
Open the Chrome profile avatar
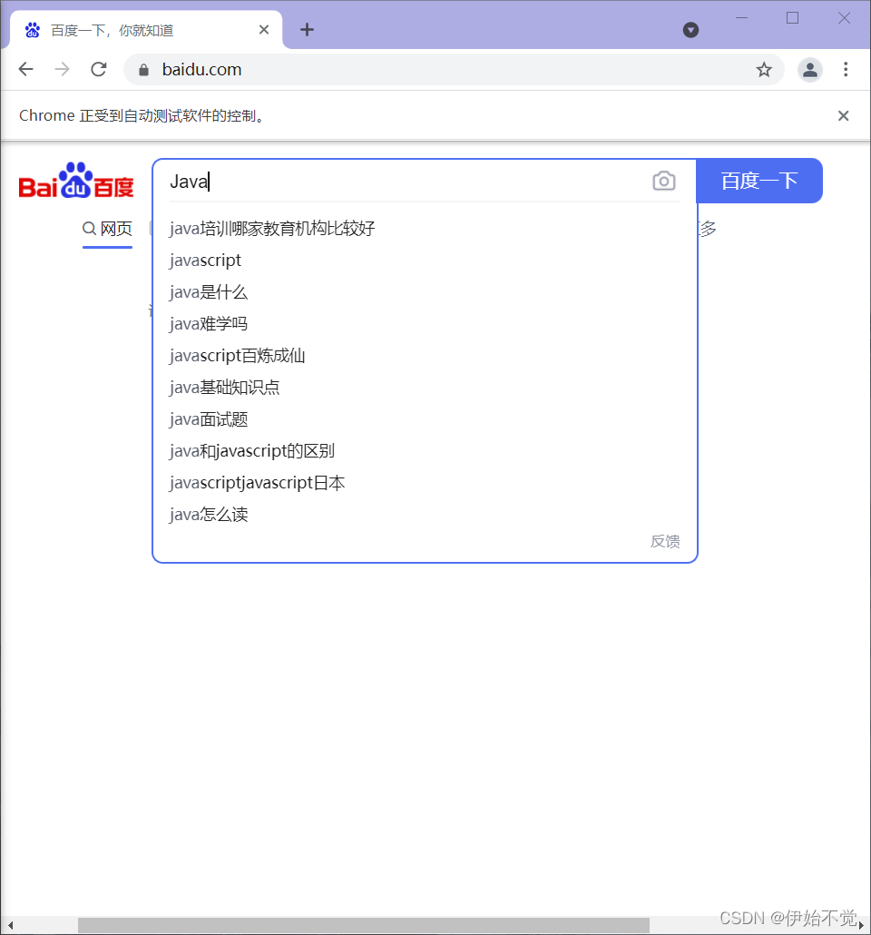click(x=809, y=70)
